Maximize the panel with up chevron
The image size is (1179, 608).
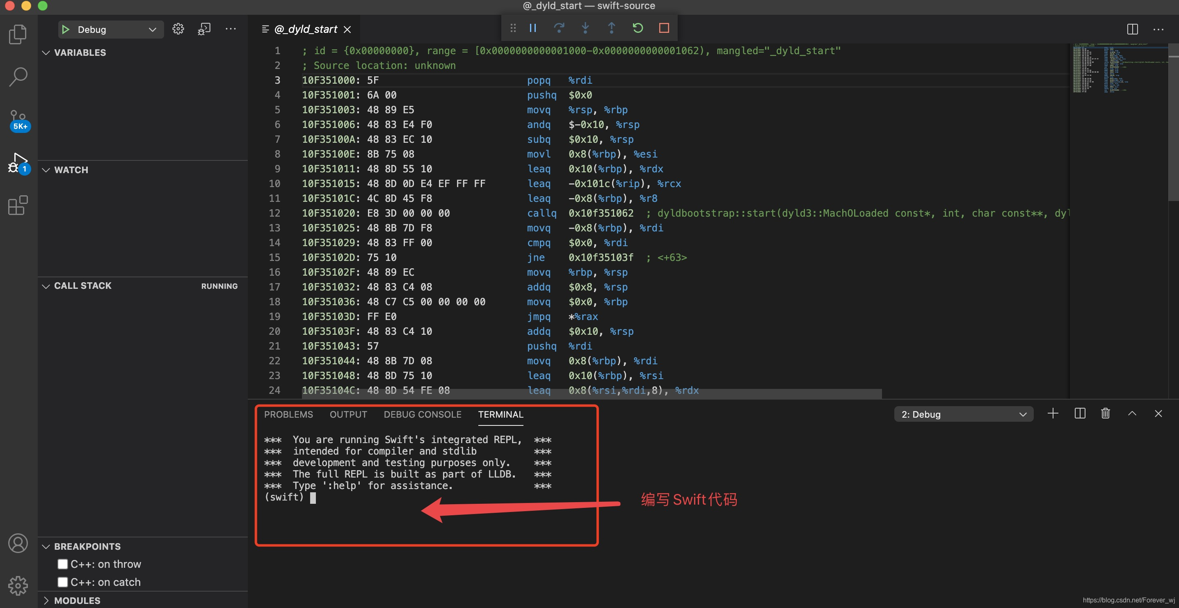point(1132,414)
